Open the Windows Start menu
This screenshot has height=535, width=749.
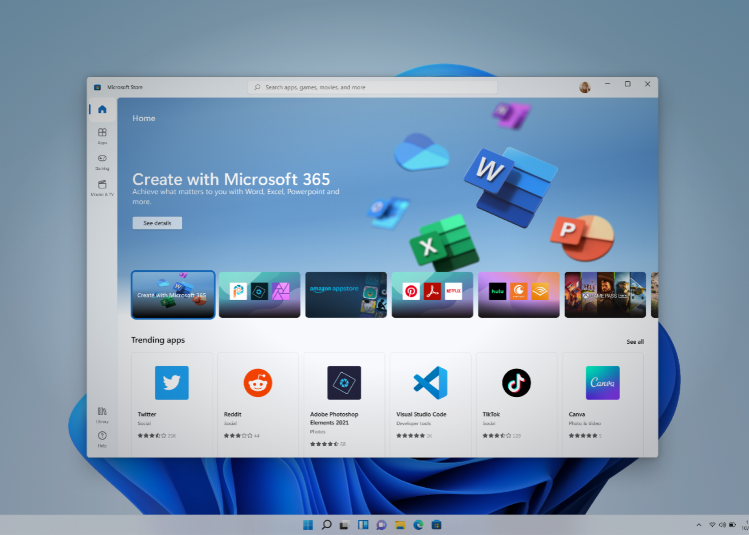point(308,525)
